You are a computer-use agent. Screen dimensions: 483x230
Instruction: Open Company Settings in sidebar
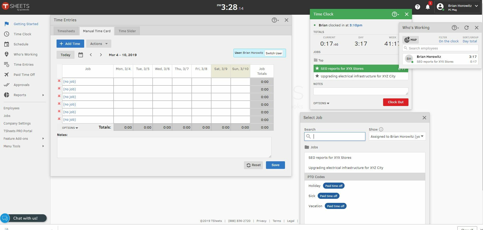click(x=17, y=123)
